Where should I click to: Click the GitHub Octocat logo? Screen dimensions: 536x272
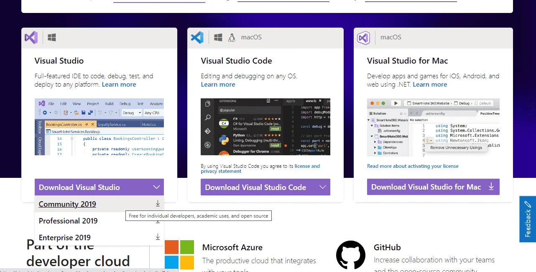[351, 255]
